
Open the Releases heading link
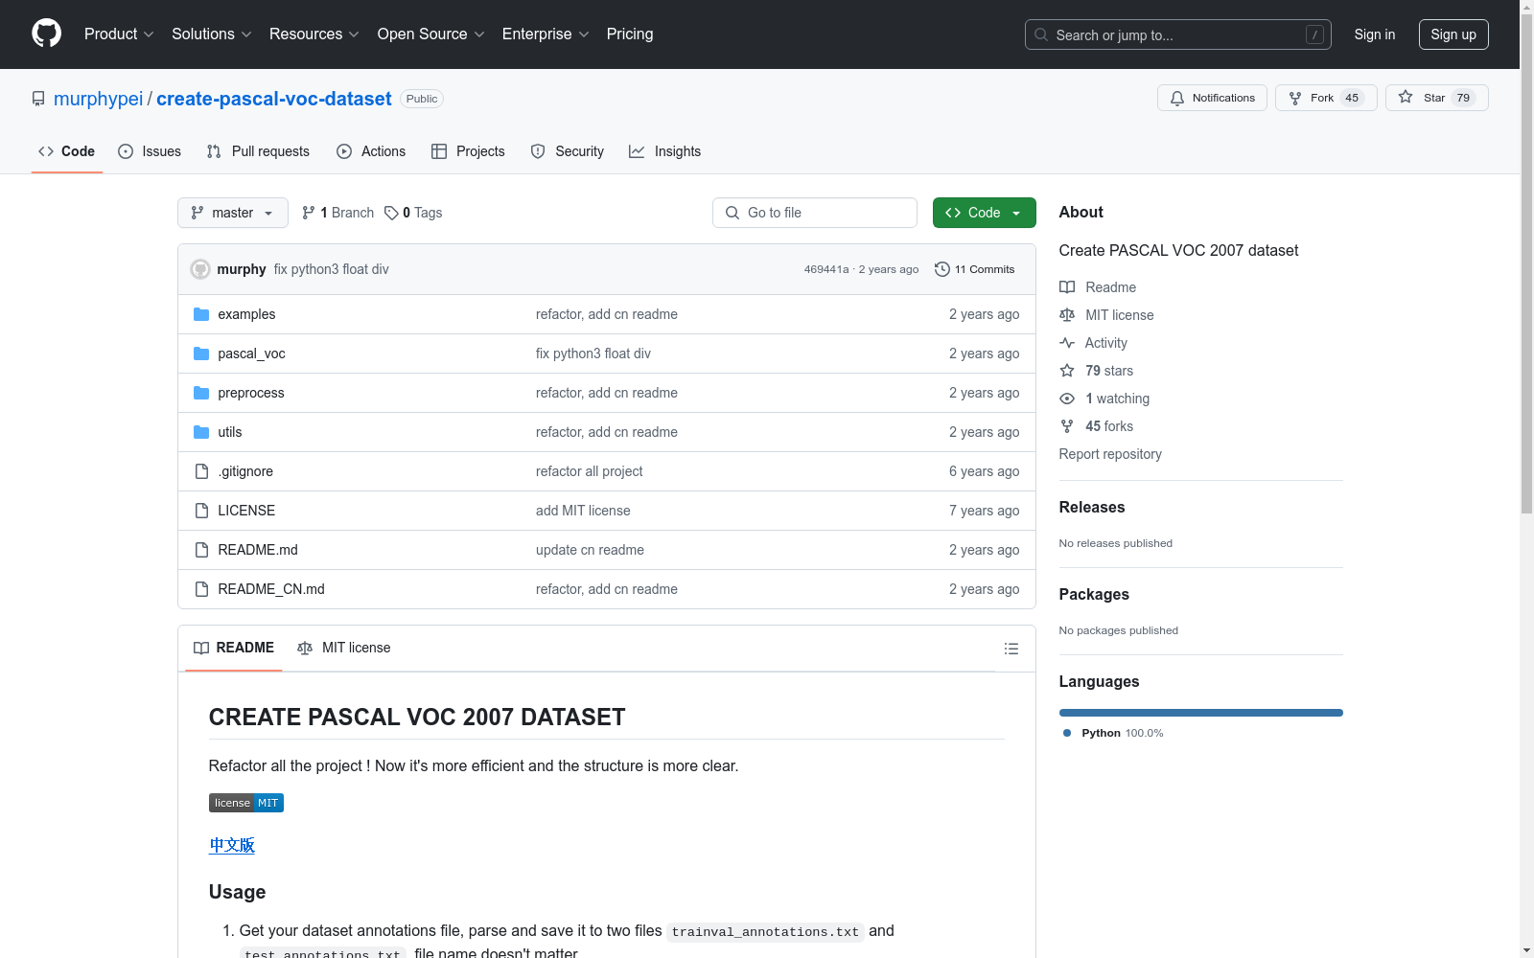click(x=1092, y=508)
